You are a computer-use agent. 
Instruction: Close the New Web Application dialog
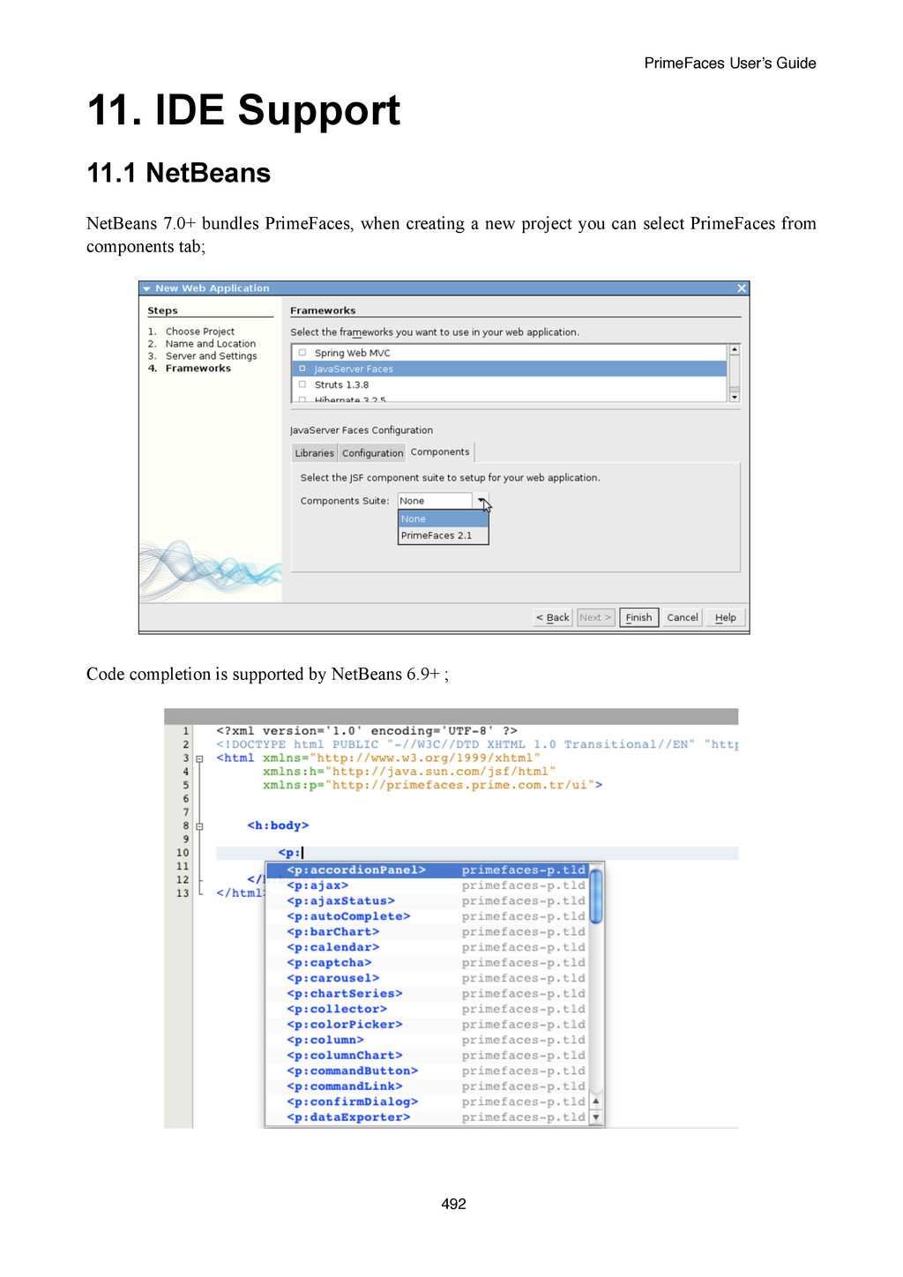(742, 288)
